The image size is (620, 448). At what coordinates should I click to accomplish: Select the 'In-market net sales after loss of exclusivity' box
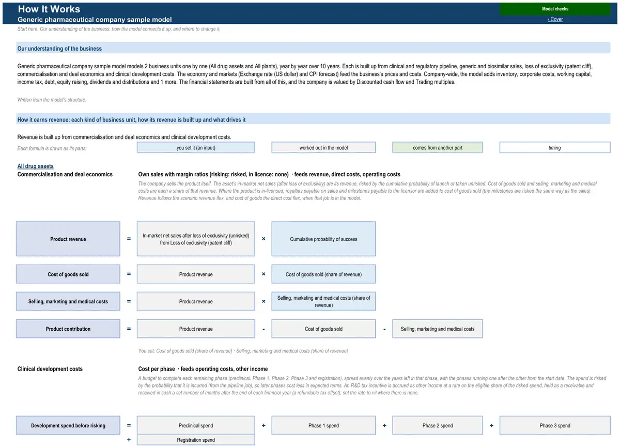[196, 239]
